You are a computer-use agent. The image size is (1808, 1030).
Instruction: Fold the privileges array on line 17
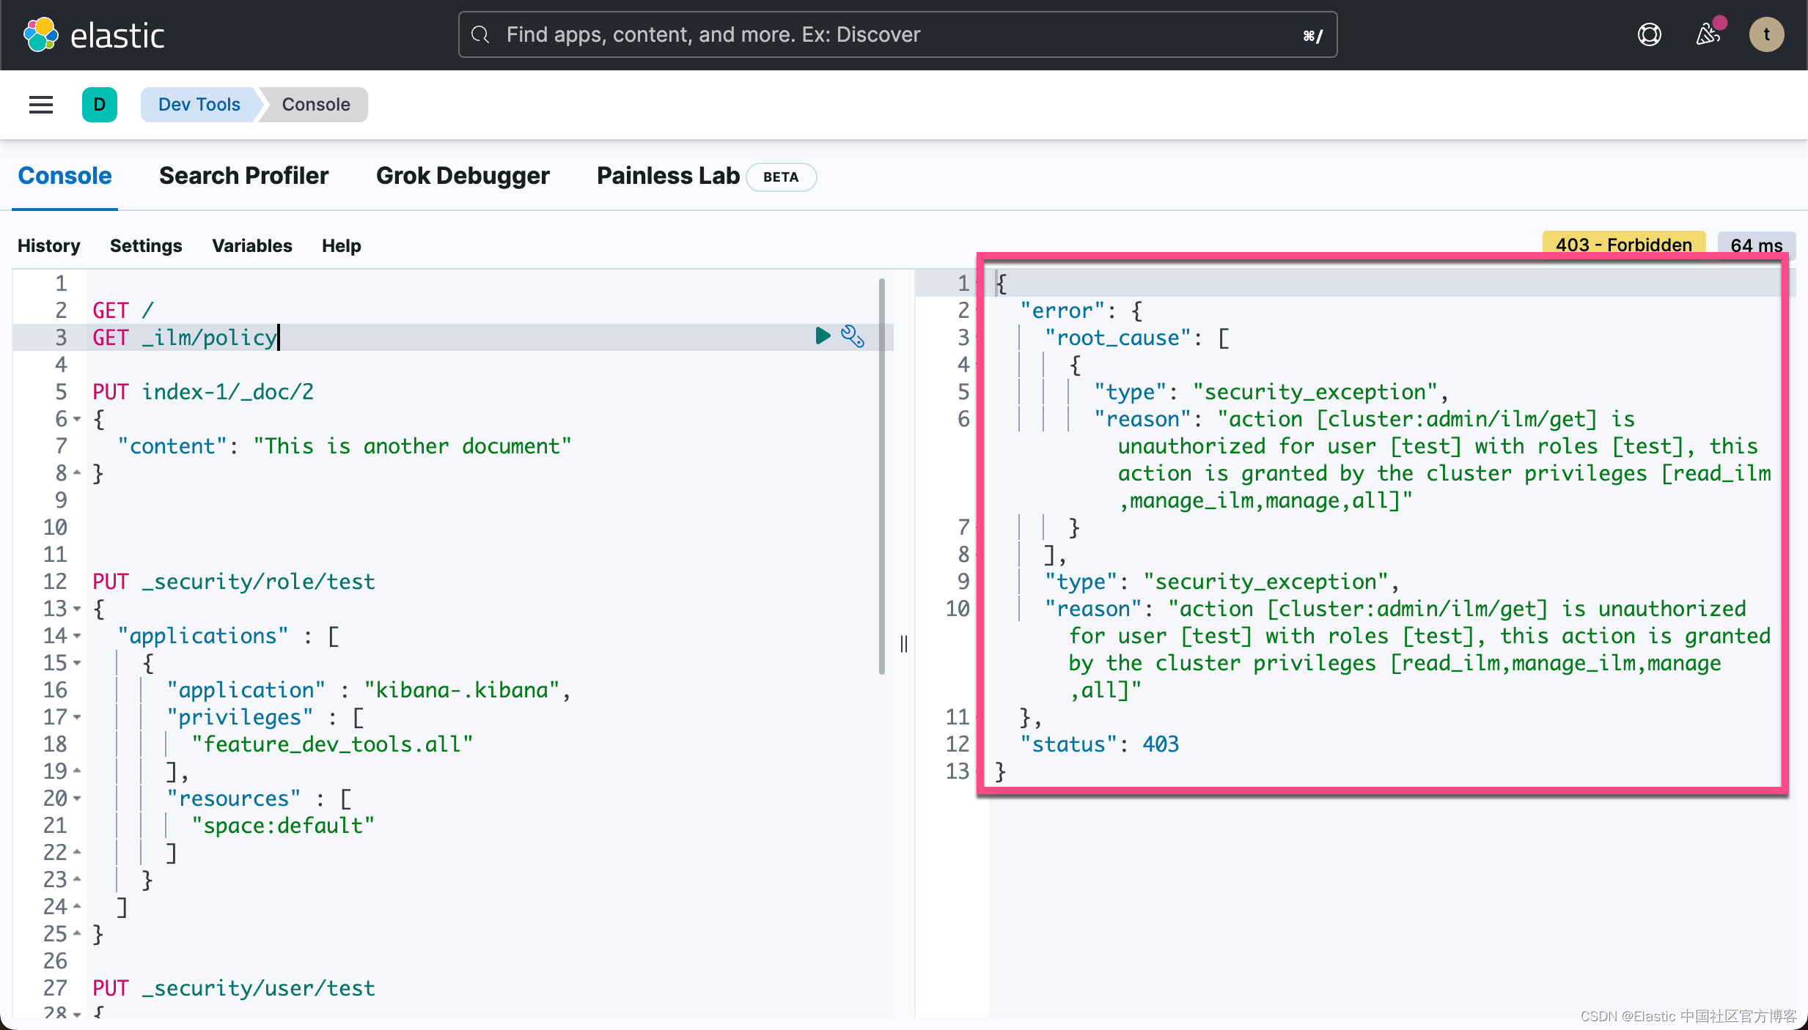click(x=77, y=717)
